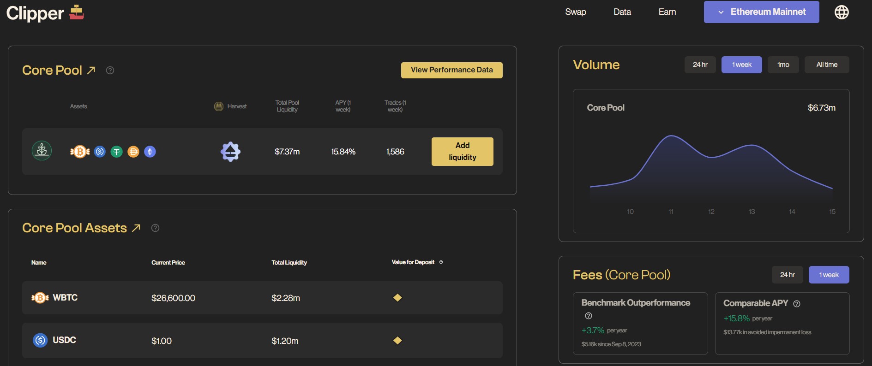
Task: Switch Fees to 1 week
Action: [x=829, y=275]
